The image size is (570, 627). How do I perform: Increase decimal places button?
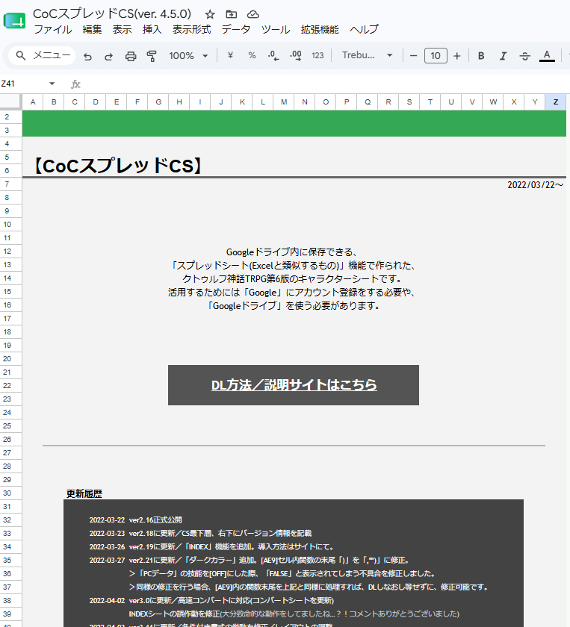295,55
